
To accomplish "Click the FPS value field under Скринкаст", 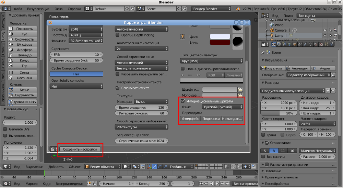I will (76, 55).
